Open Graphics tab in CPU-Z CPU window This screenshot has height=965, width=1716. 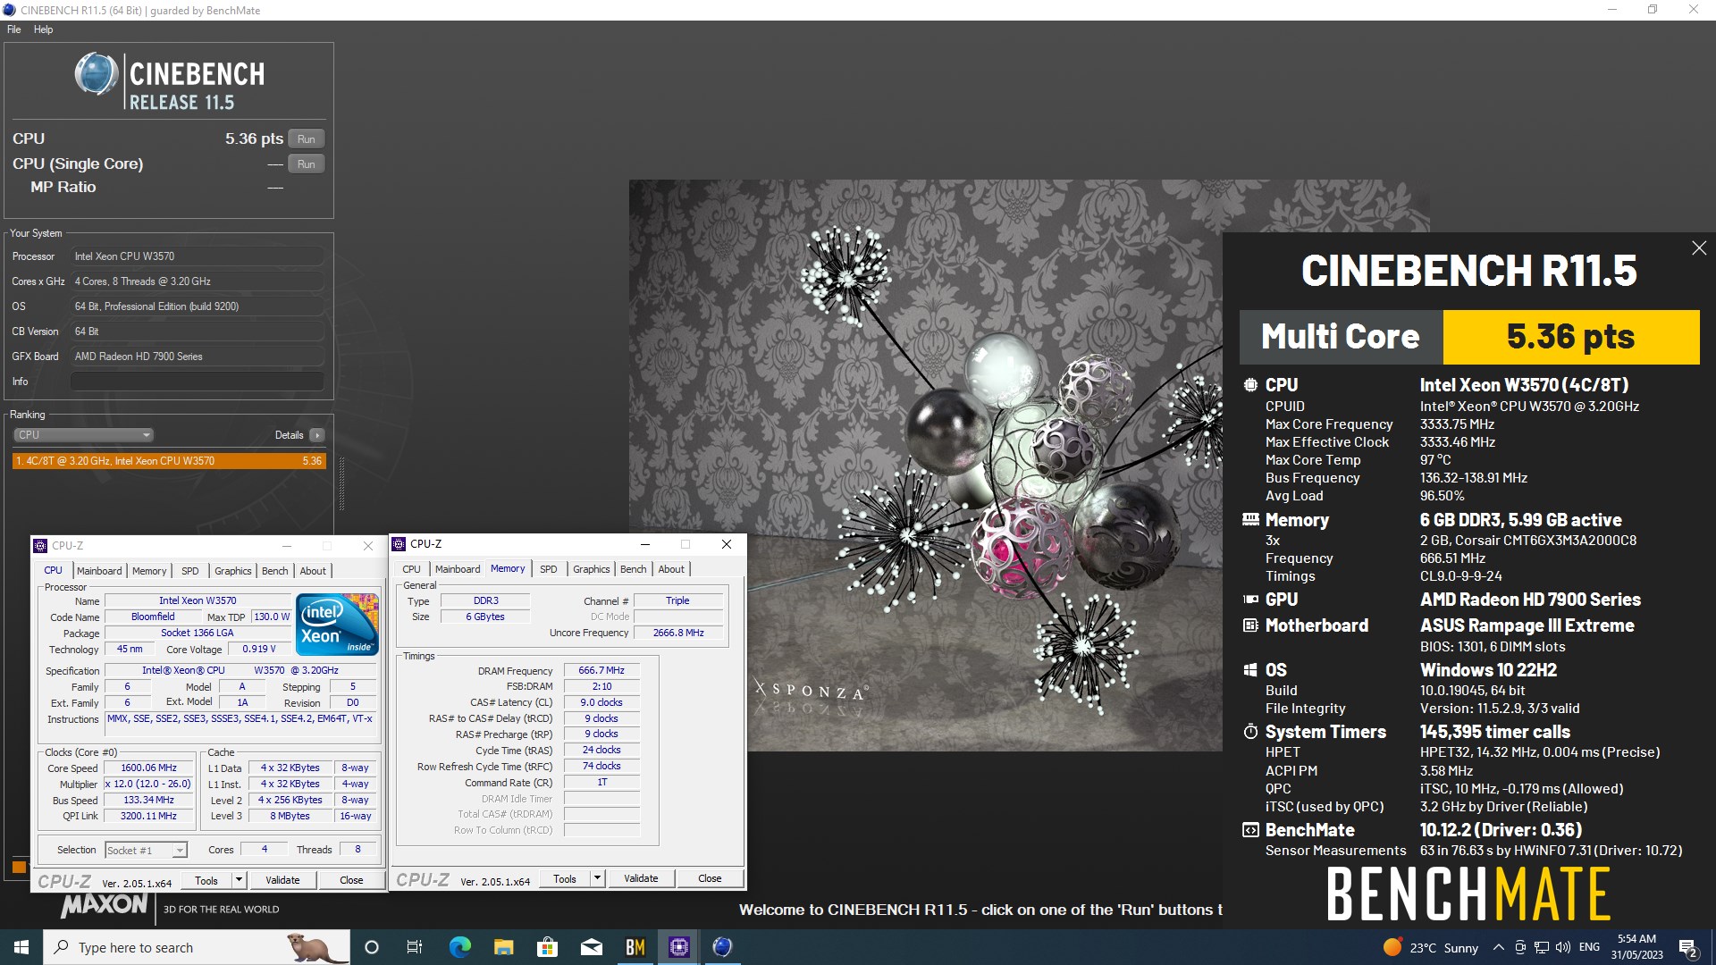(x=233, y=571)
